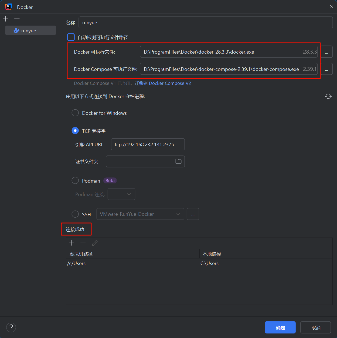
Task: Edit the selected path mapping with pencil
Action: 95,243
